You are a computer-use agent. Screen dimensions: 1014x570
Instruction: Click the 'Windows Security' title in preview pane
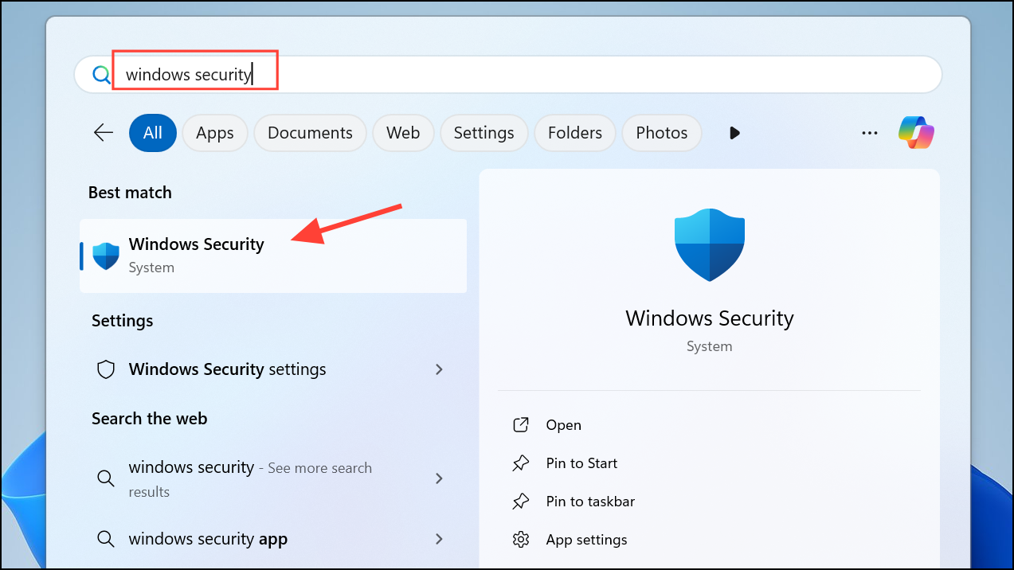coord(710,318)
